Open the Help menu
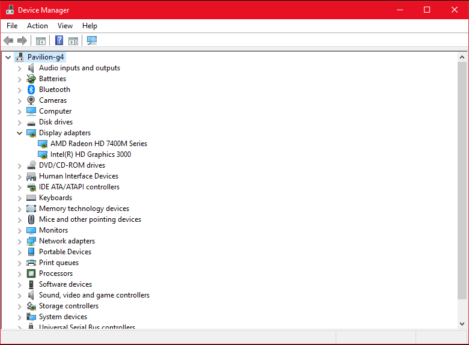Screen dimensions: 469x345 tap(89, 26)
